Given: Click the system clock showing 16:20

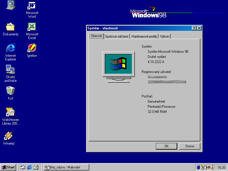Looking at the screenshot, I should coord(221,168).
